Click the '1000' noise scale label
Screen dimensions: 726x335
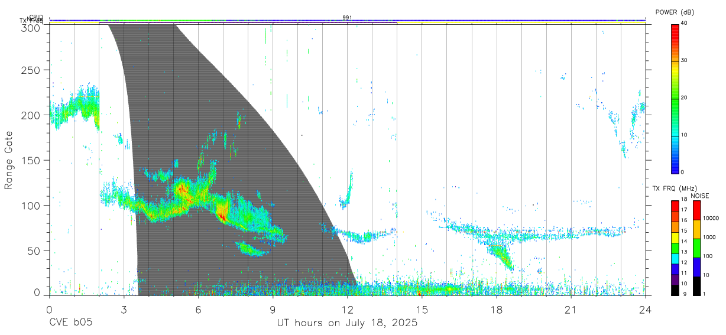click(709, 237)
